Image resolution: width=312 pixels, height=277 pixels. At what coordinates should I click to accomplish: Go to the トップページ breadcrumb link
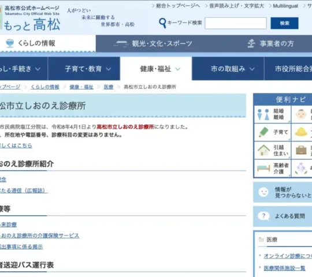(10, 87)
